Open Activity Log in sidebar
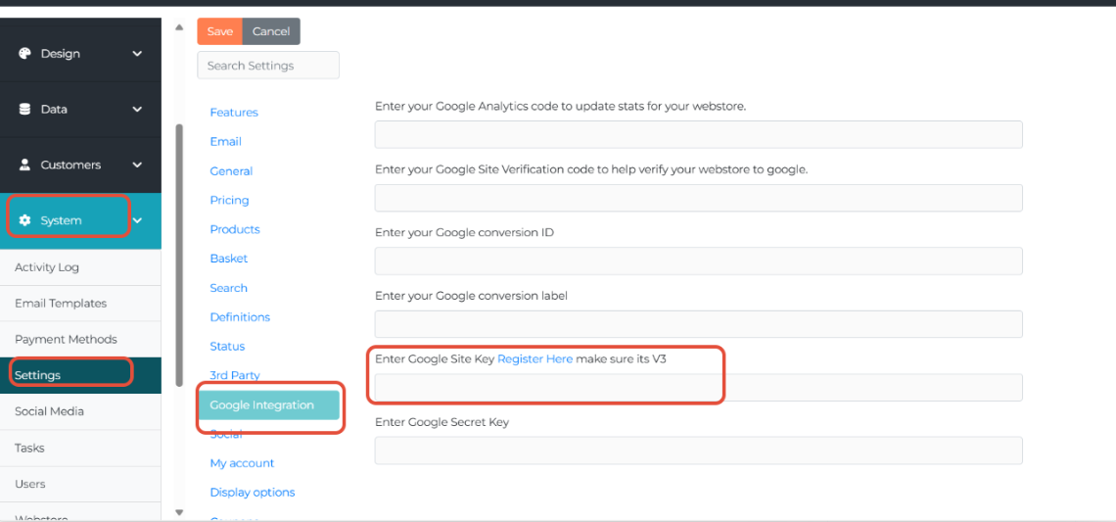 [80, 267]
